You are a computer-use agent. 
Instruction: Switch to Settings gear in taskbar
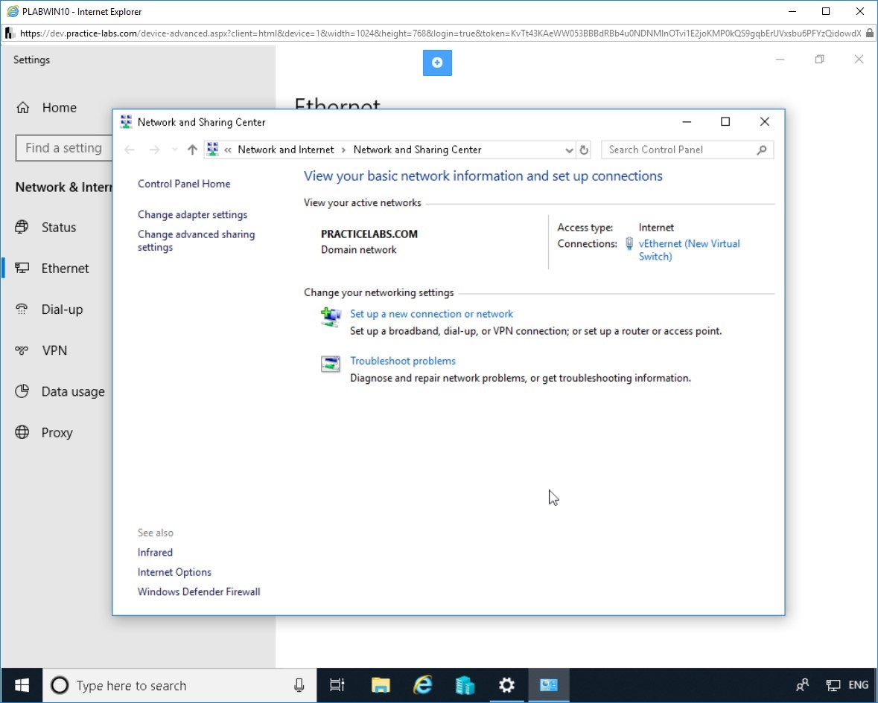[506, 685]
